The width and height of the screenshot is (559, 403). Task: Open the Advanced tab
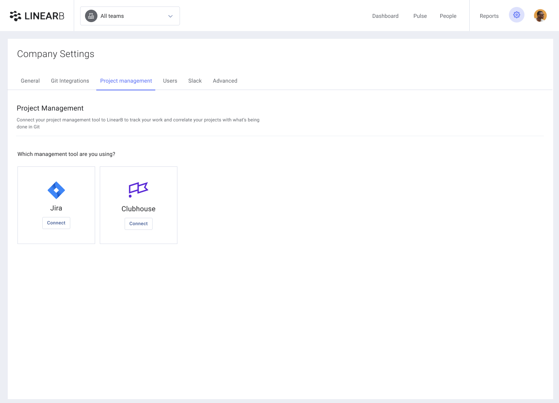point(225,81)
